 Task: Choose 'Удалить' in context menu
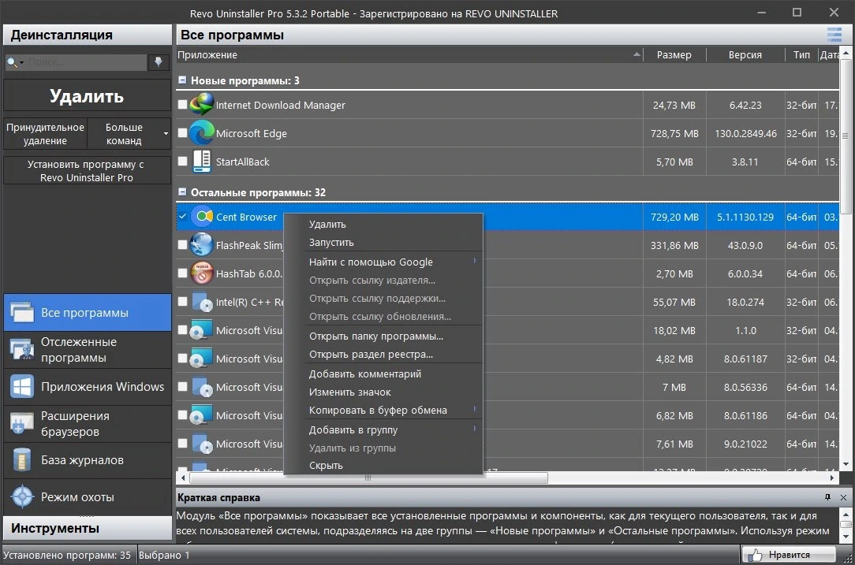pyautogui.click(x=383, y=224)
